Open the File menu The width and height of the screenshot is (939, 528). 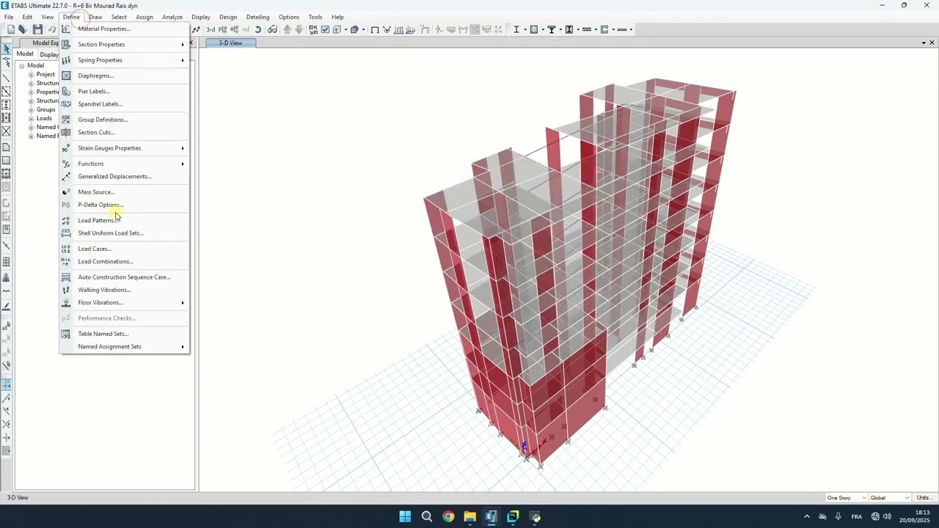coord(9,17)
